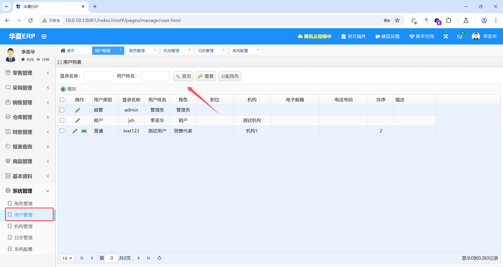This screenshot has height=267, width=503.
Task: Expand the 采购管理 sidebar menu
Action: click(x=28, y=88)
